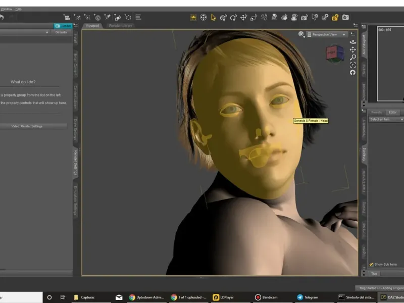Screen dimensions: 404x303
Task: Open the Window menu
Action: coord(6,9)
